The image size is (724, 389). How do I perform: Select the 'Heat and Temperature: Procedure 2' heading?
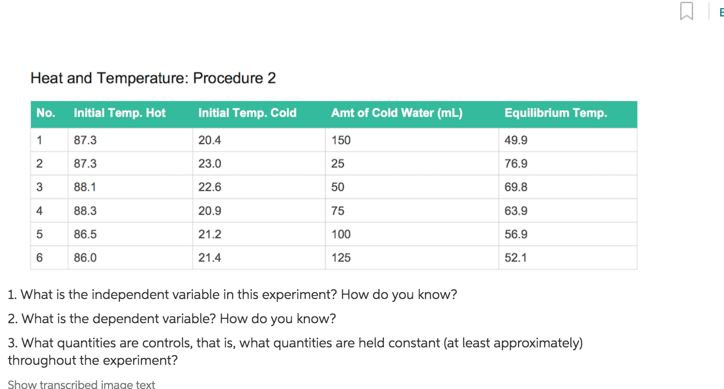click(x=153, y=78)
